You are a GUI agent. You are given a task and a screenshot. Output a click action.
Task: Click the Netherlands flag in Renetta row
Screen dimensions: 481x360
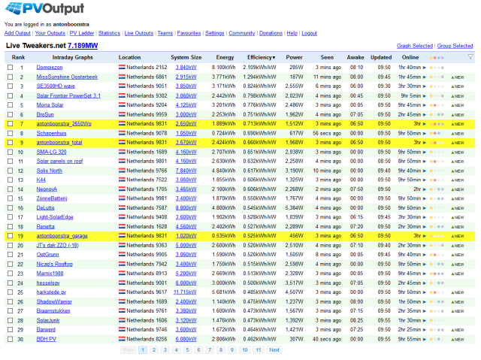click(122, 227)
